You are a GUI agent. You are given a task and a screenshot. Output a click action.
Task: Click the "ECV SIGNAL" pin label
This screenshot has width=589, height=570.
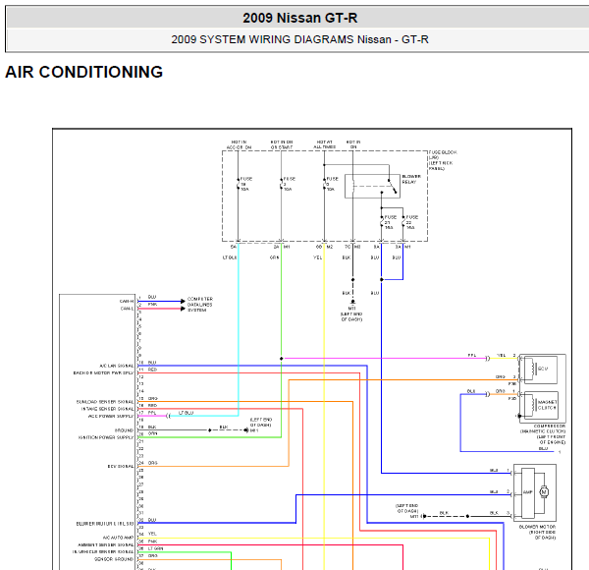pyautogui.click(x=121, y=466)
